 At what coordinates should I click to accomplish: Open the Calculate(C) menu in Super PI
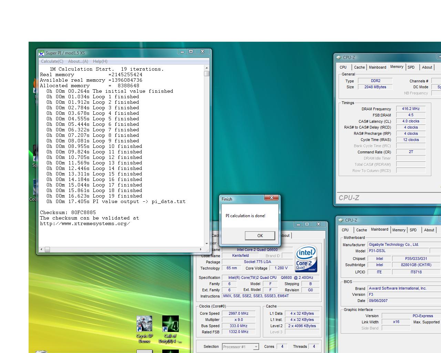(52, 61)
